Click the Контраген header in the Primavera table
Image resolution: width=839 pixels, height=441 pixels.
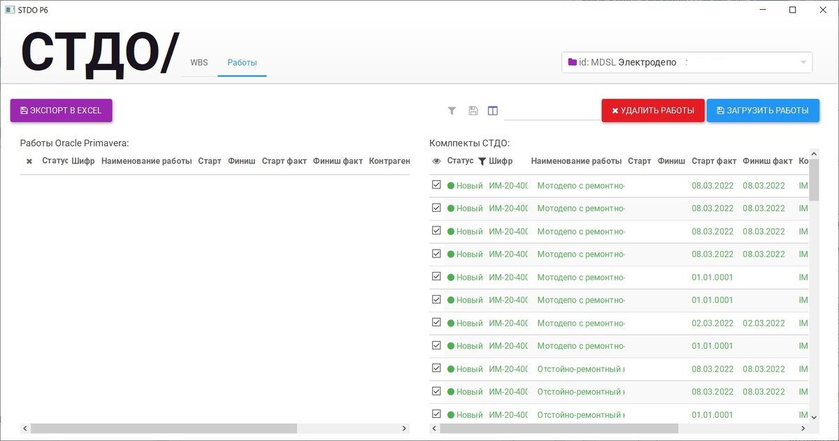[x=389, y=161]
